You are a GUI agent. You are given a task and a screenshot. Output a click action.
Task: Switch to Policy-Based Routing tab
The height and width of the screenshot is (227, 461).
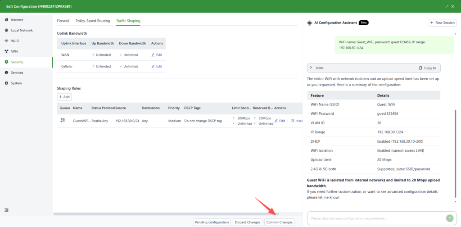pos(93,21)
